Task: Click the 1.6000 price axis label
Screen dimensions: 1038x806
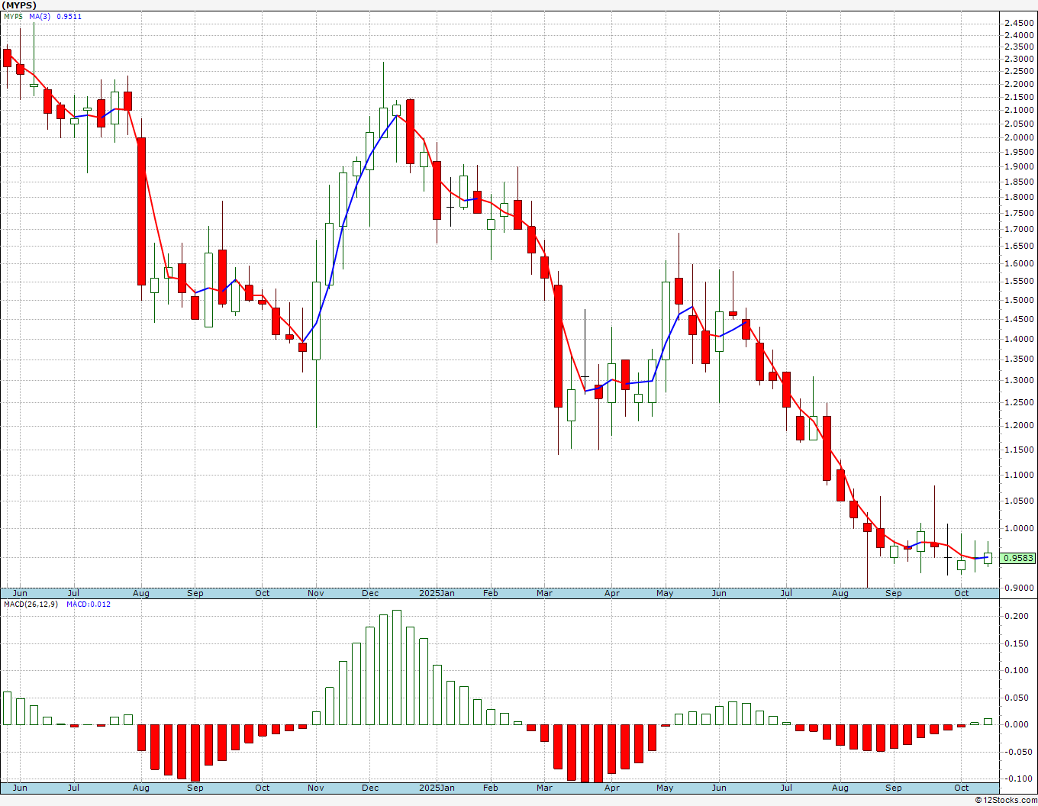Action: pyautogui.click(x=1020, y=263)
